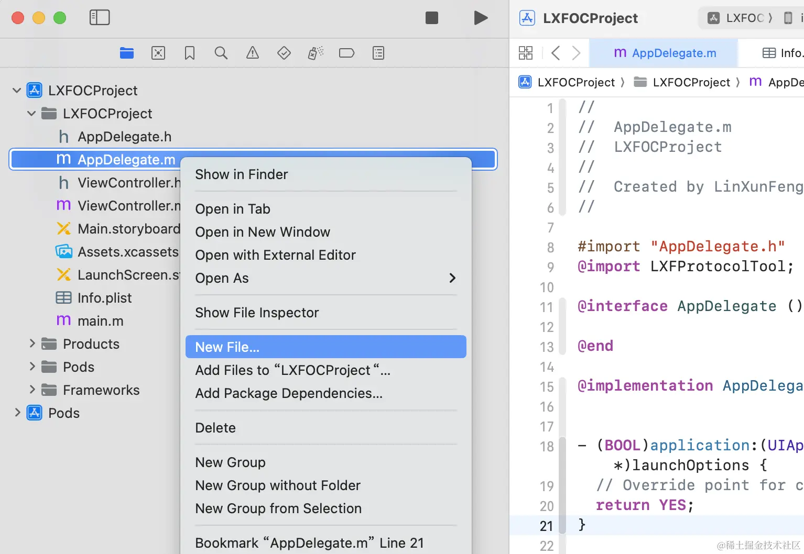Collapse the root LXFOCProject project

(17, 91)
